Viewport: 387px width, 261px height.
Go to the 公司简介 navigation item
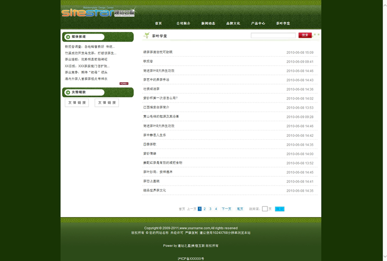183,23
